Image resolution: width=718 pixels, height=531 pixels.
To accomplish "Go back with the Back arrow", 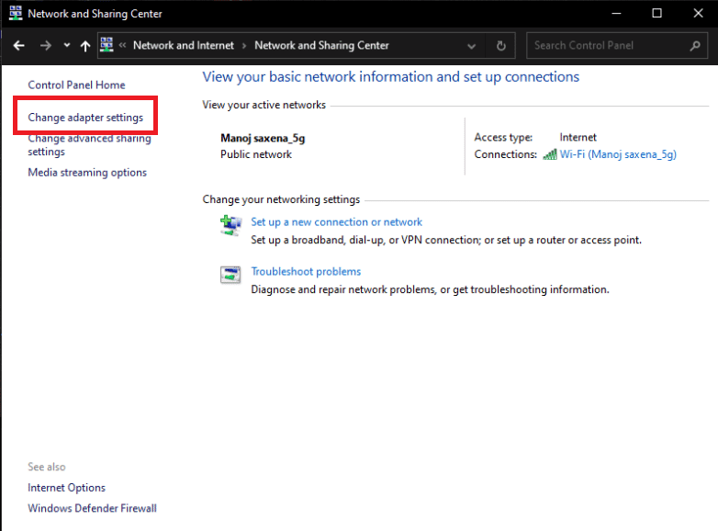I will click(18, 45).
